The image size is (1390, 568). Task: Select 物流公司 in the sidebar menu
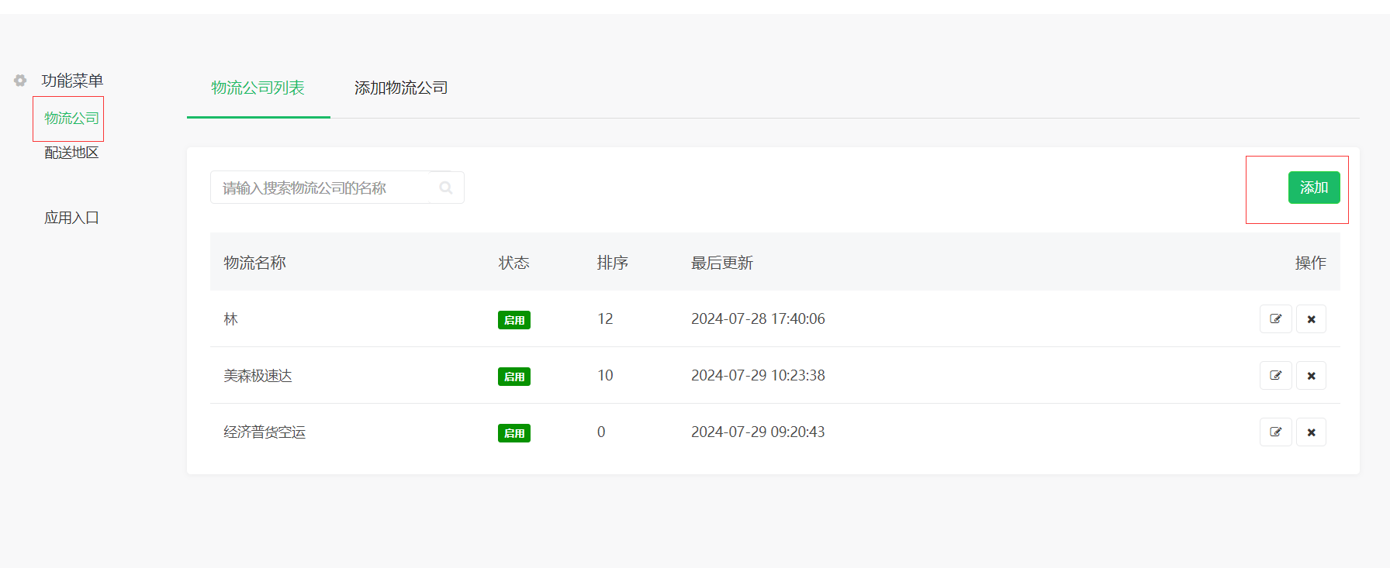[x=71, y=119]
